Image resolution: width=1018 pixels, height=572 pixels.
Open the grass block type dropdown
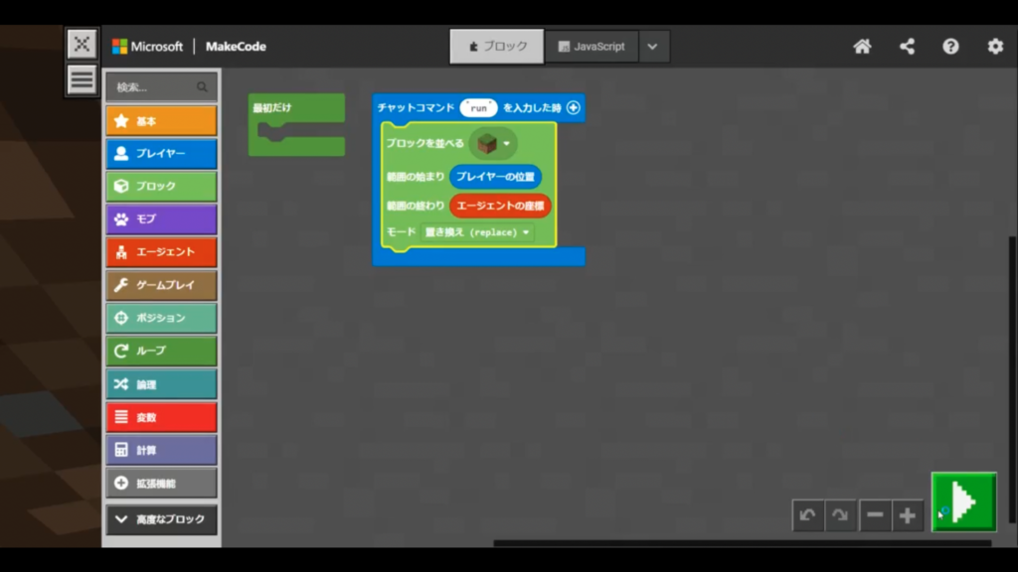(506, 144)
